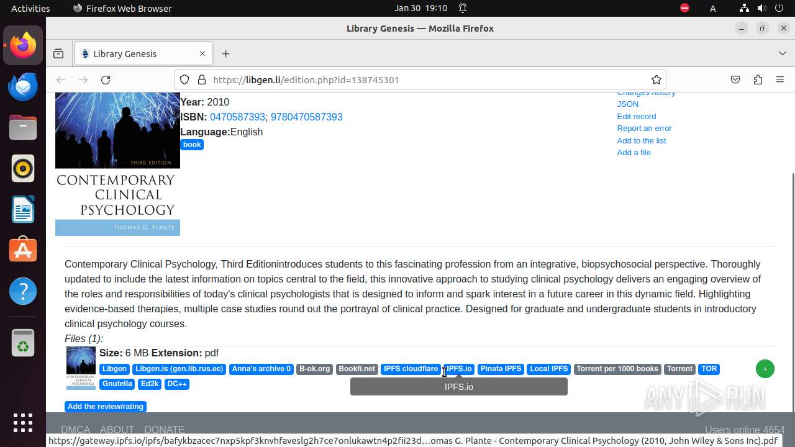The width and height of the screenshot is (795, 447).
Task: Open network status icon in system tray
Action: pyautogui.click(x=744, y=8)
